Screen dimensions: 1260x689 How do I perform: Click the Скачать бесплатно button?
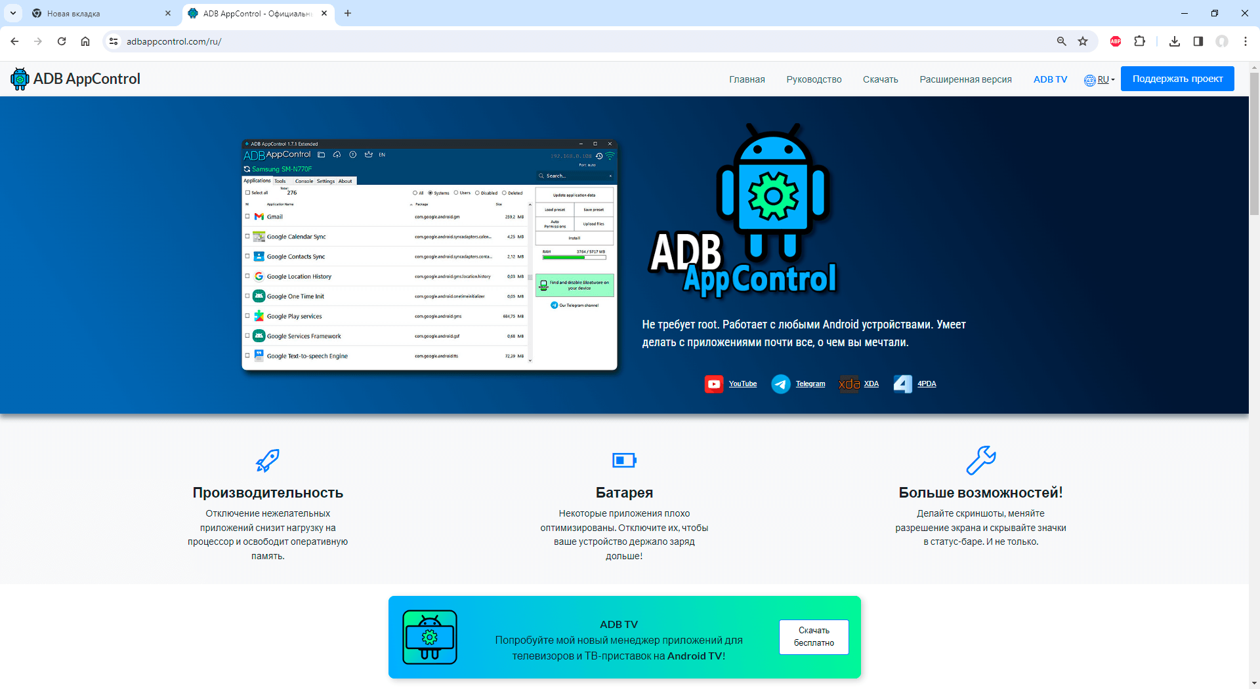(x=814, y=637)
